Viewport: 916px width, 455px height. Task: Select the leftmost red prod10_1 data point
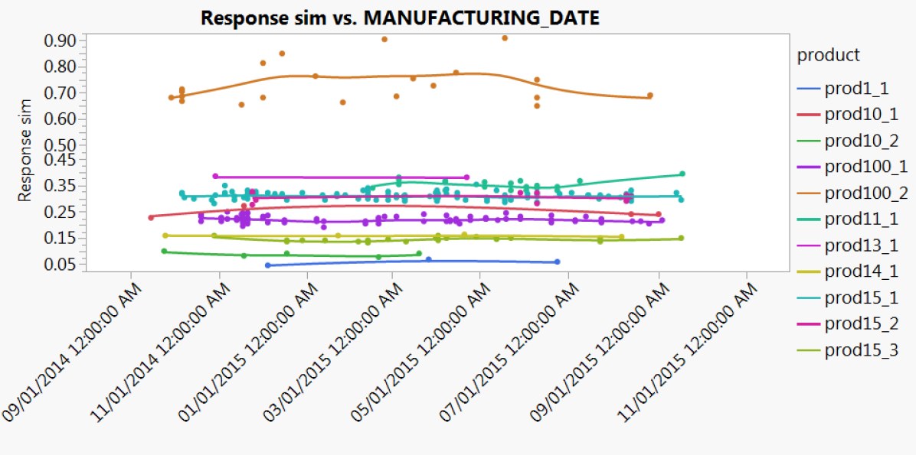(x=151, y=218)
